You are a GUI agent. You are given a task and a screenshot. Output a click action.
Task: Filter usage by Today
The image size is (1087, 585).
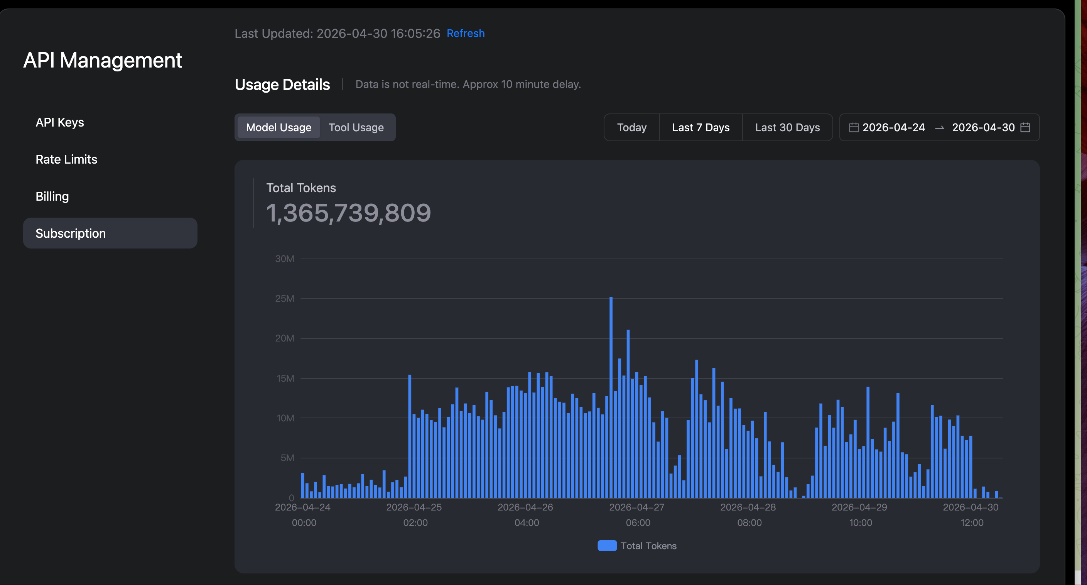coord(631,127)
